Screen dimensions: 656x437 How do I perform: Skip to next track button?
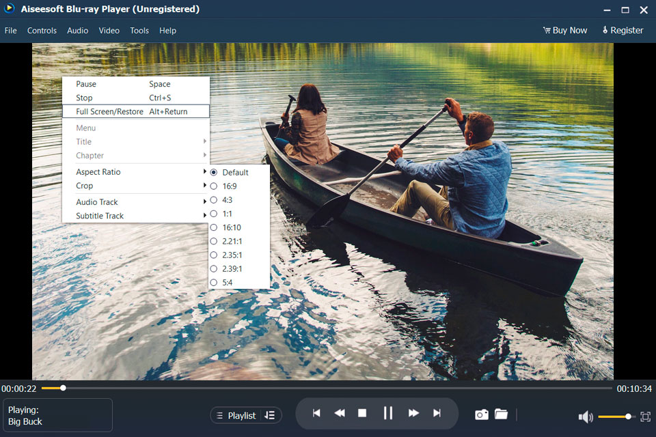(x=437, y=413)
